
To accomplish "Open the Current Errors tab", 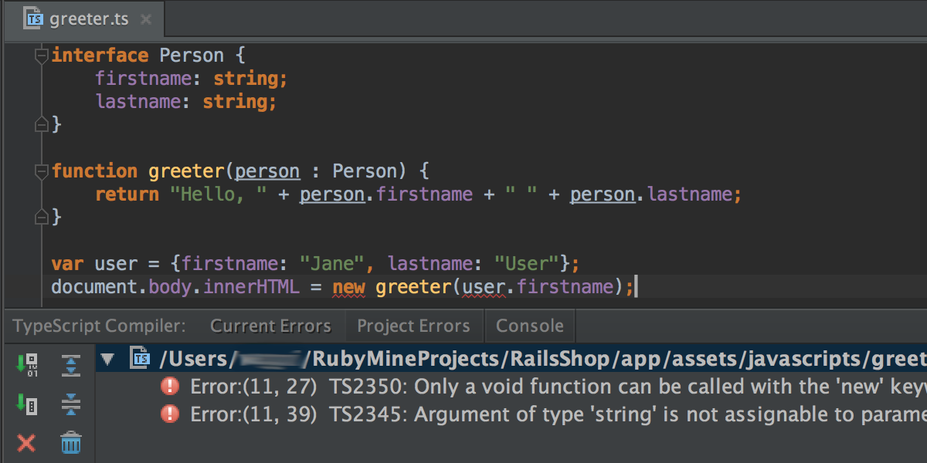I will tap(270, 326).
